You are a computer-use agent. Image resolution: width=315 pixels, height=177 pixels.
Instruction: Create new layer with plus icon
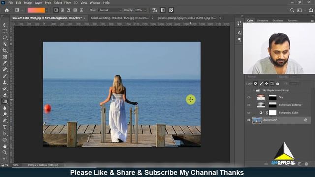(x=300, y=164)
